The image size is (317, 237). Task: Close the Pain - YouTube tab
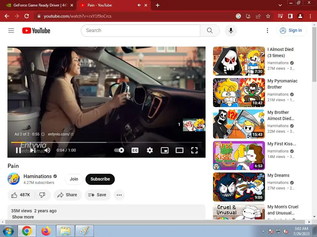pyautogui.click(x=146, y=5)
